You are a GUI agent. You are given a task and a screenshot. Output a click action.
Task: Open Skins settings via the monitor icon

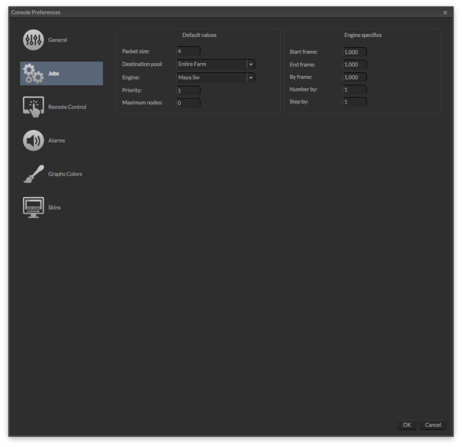(x=33, y=207)
